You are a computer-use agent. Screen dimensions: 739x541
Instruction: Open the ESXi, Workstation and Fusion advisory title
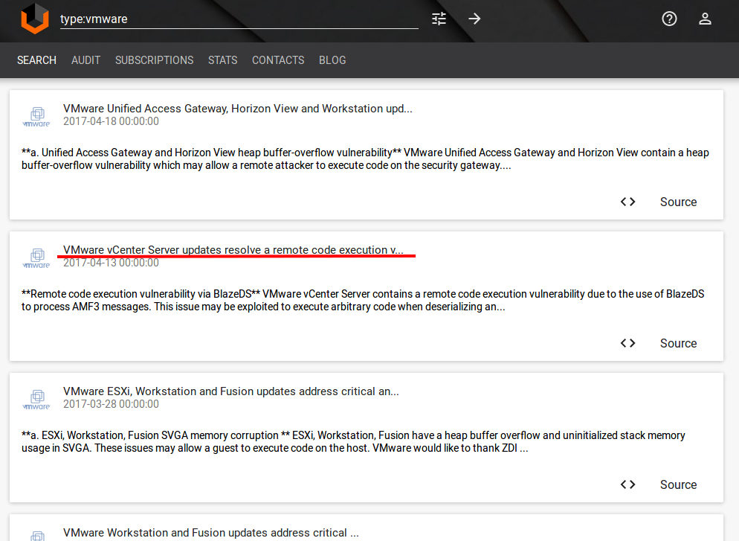point(231,391)
